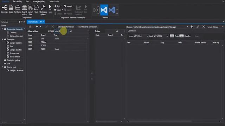Switch to the Source code ribbon tab
Image resolution: width=225 pixels, height=126 pixels.
click(x=54, y=1)
